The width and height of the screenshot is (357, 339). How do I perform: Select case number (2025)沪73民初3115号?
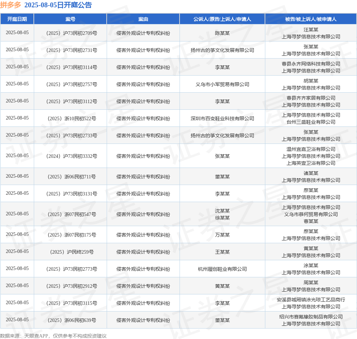click(72, 303)
